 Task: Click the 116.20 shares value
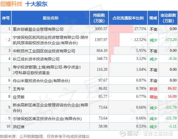102,69
